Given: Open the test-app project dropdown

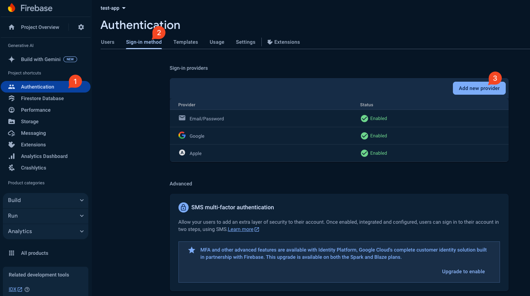Looking at the screenshot, I should 113,8.
